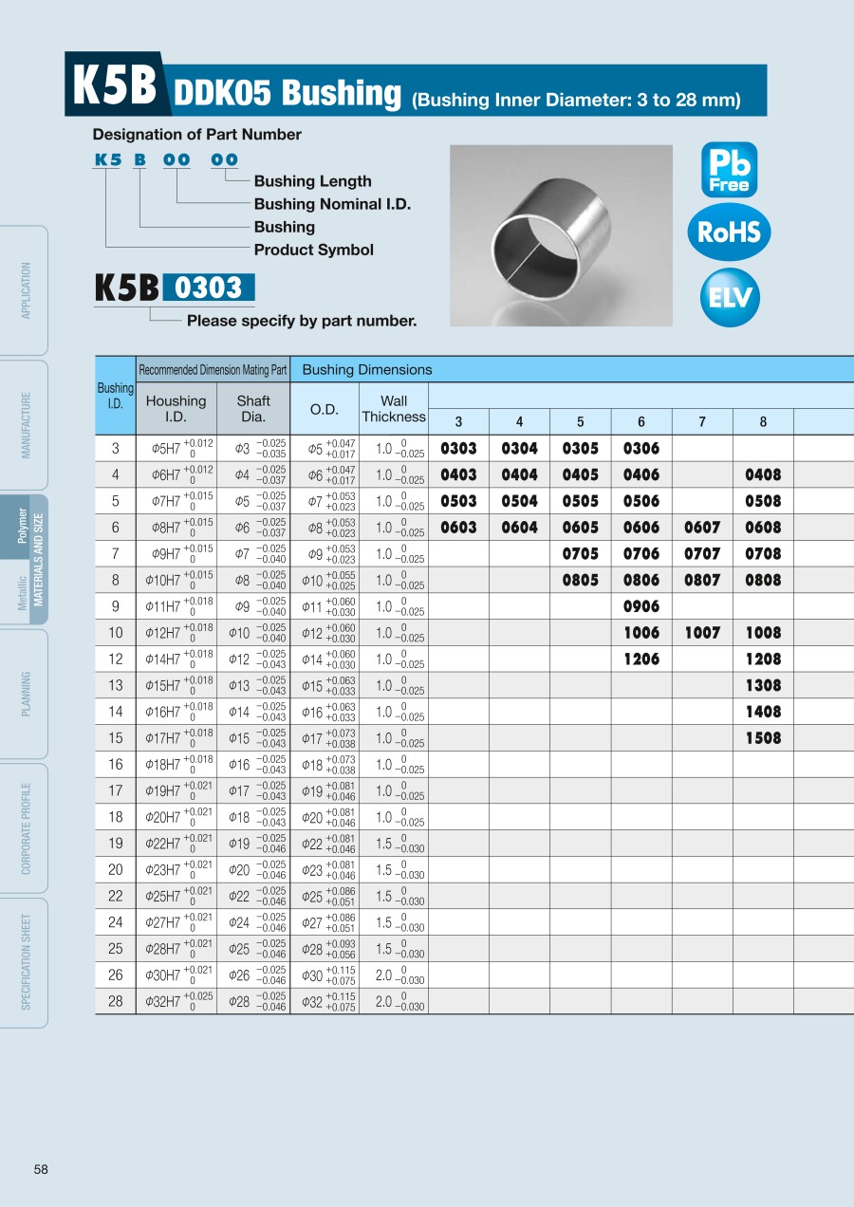Screen dimensions: 854x1207
Task: Select part number 0504
Action: (520, 501)
